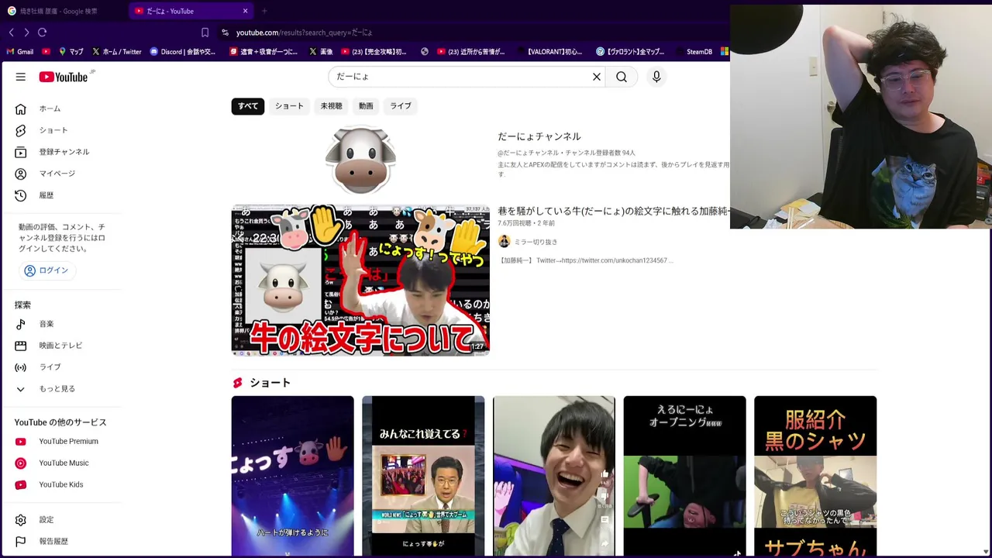Open the 【VALORANT】初心 bookmark
The width and height of the screenshot is (992, 558).
[x=549, y=52]
